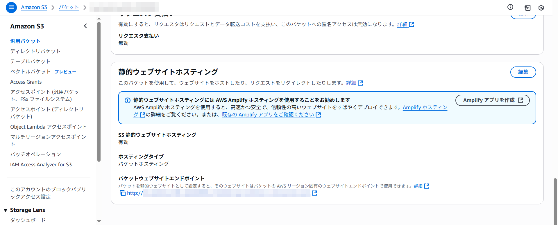Viewport: 558px width, 225px height.
Task: Click the hexagon settings icon top right
Action: tap(541, 8)
